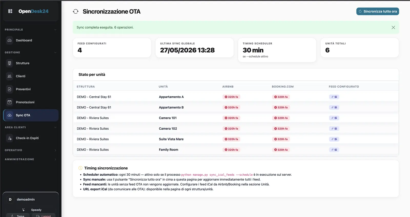Expand the Operativo sidebar section
The height and width of the screenshot is (217, 410).
[x=30, y=150]
